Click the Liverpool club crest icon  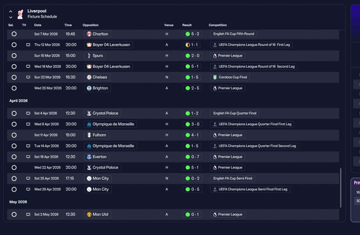pos(20,14)
